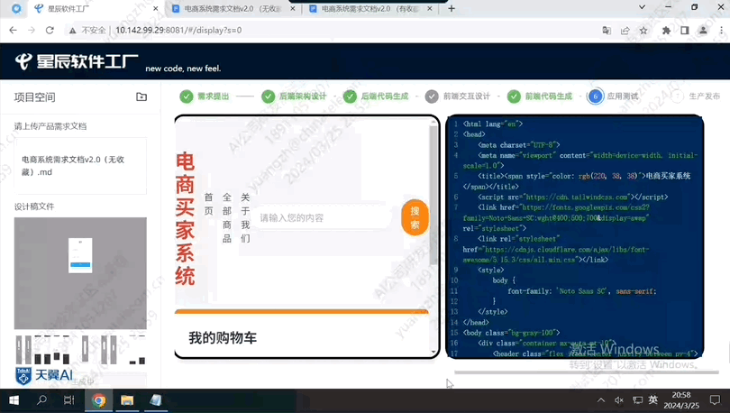
Task: Click the grey 前端交互设计 step icon
Action: [432, 96]
